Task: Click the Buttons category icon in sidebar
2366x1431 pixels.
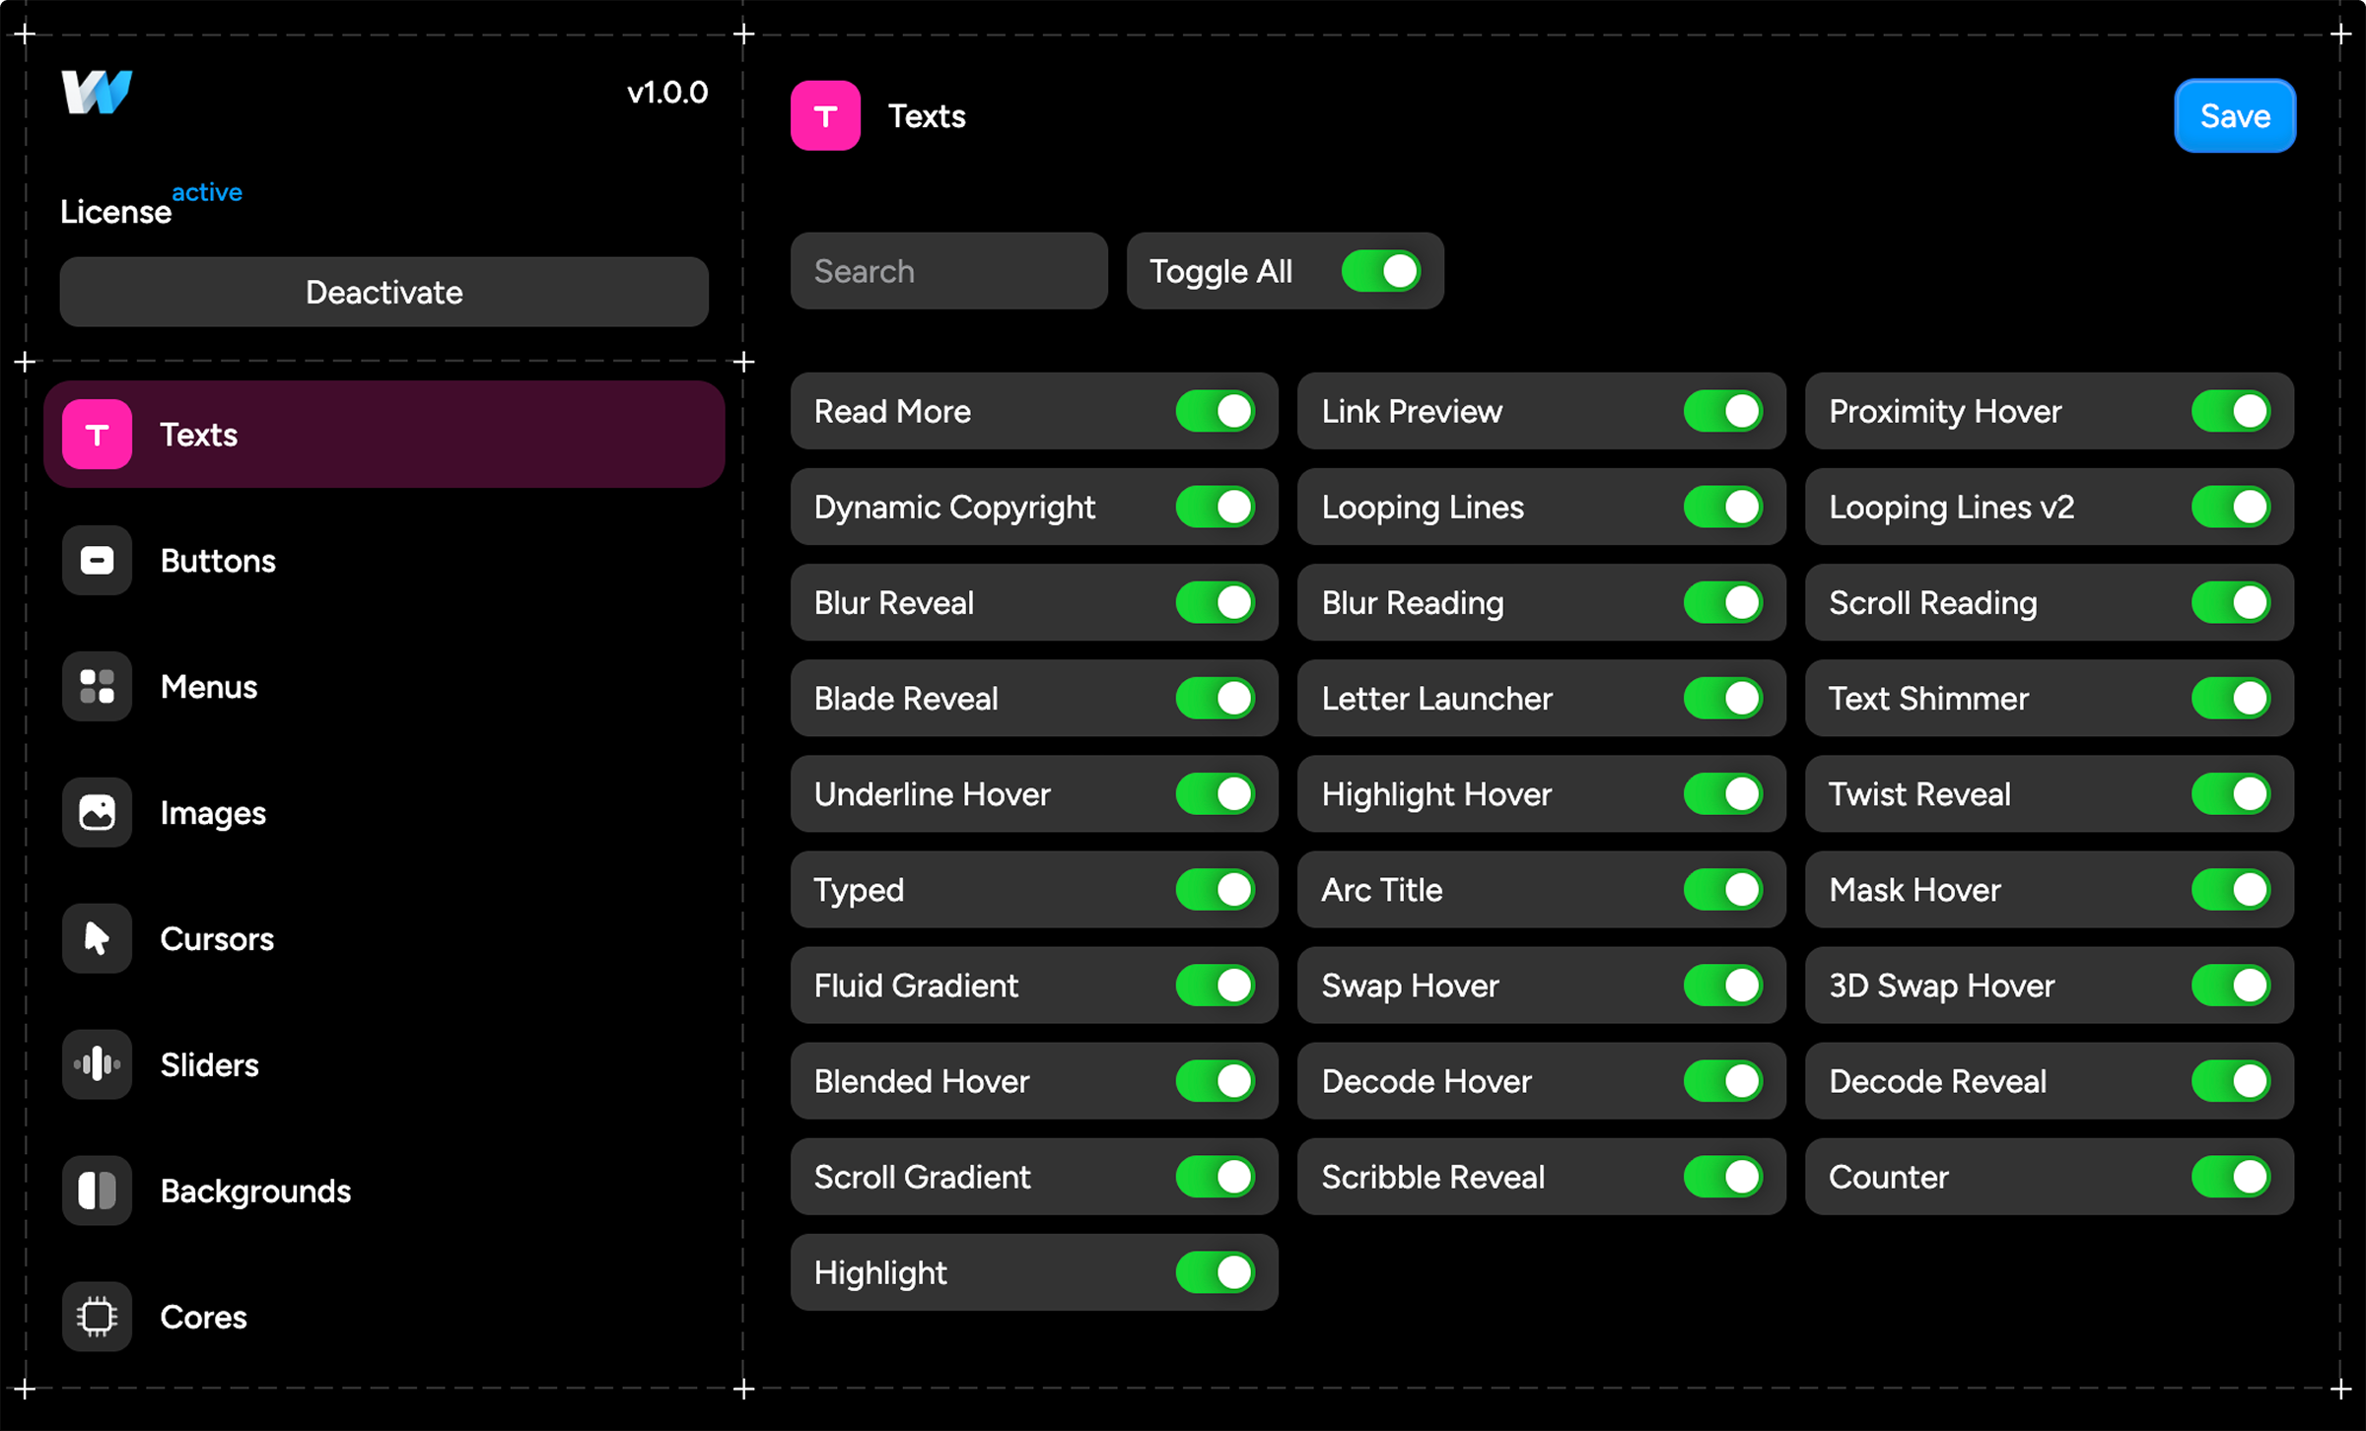Action: pos(97,561)
